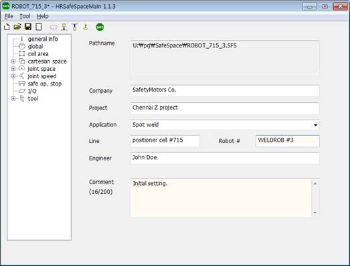Open a file using the yellow folder icon

pyautogui.click(x=17, y=27)
